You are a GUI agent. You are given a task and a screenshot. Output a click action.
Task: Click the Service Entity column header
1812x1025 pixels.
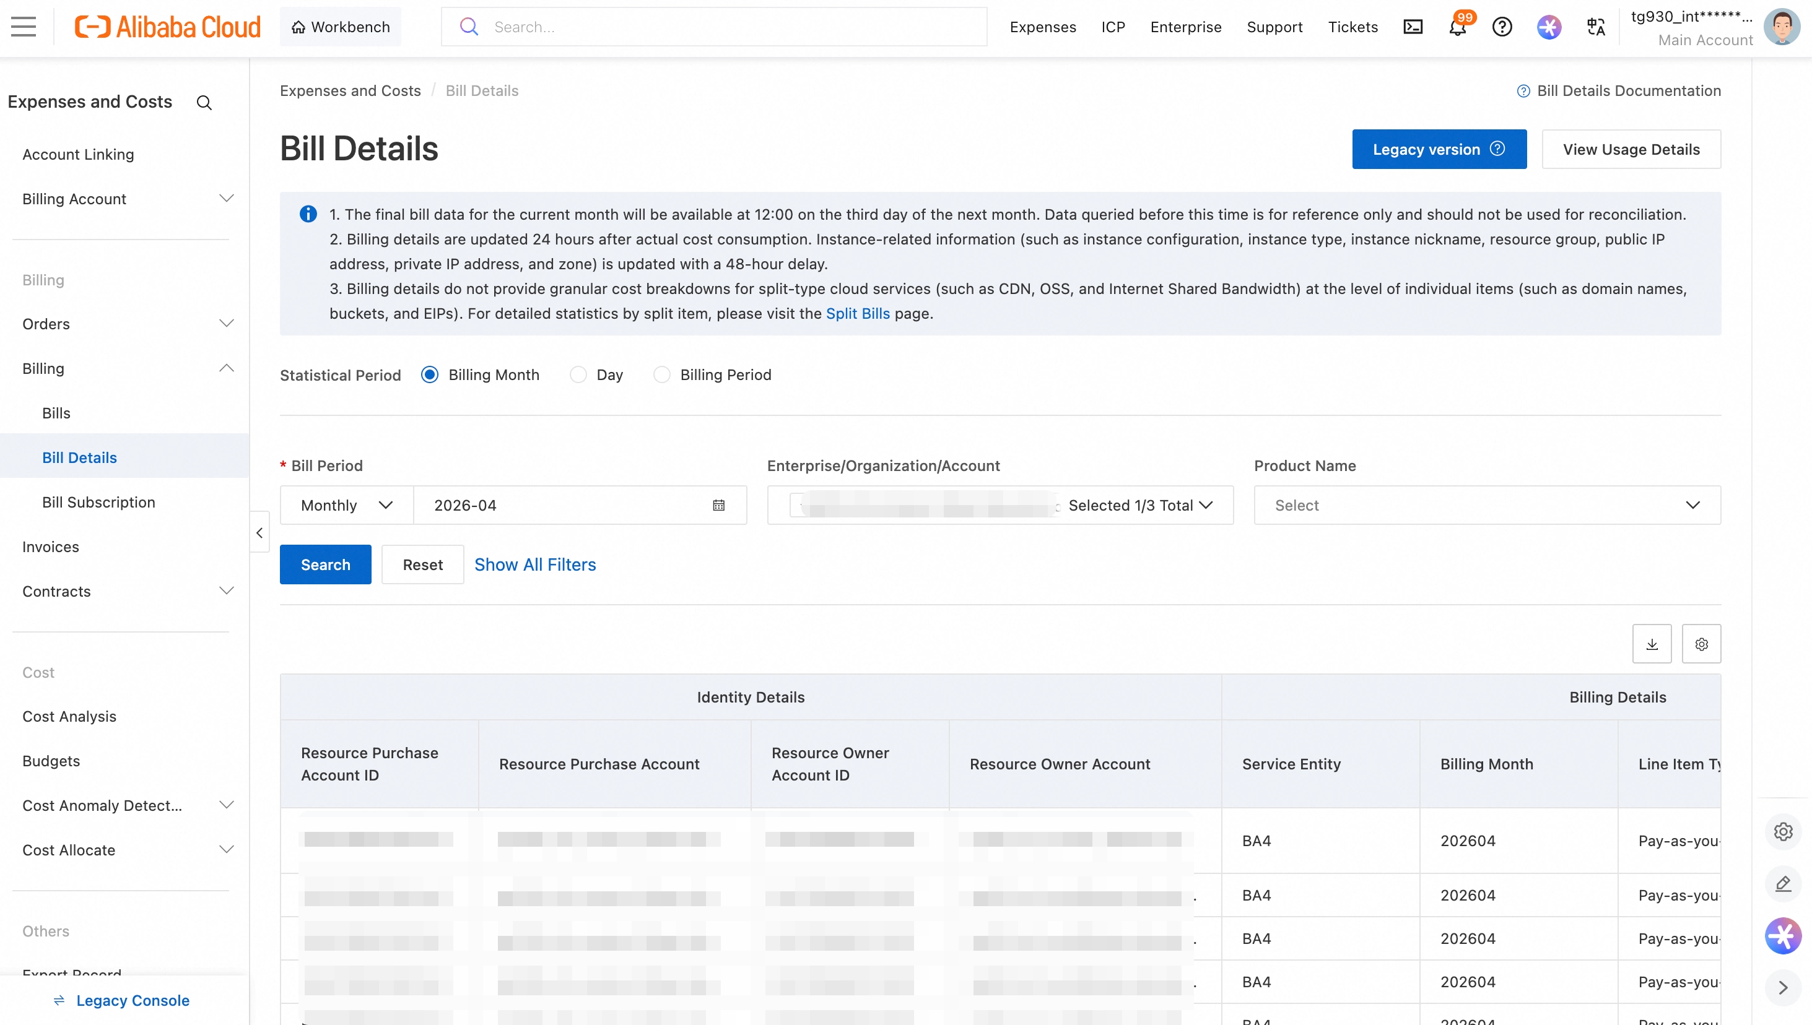[x=1320, y=764]
